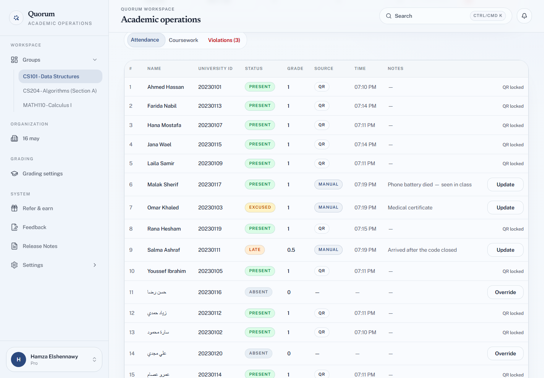Update Malak Sherif's attendance record
The width and height of the screenshot is (544, 378).
click(505, 184)
